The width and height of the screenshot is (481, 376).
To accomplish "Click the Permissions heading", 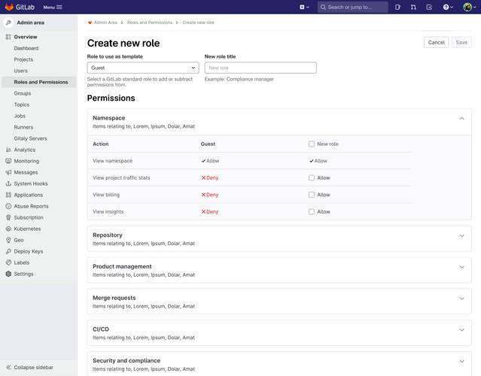I will click(111, 98).
